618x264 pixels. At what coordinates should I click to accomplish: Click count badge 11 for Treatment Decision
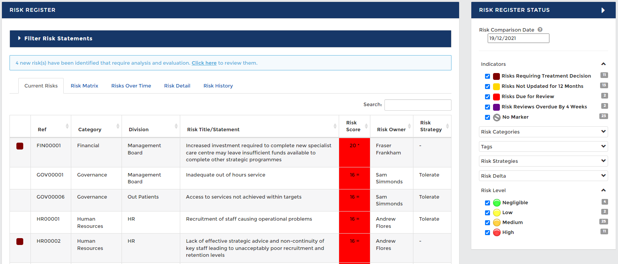tap(604, 75)
